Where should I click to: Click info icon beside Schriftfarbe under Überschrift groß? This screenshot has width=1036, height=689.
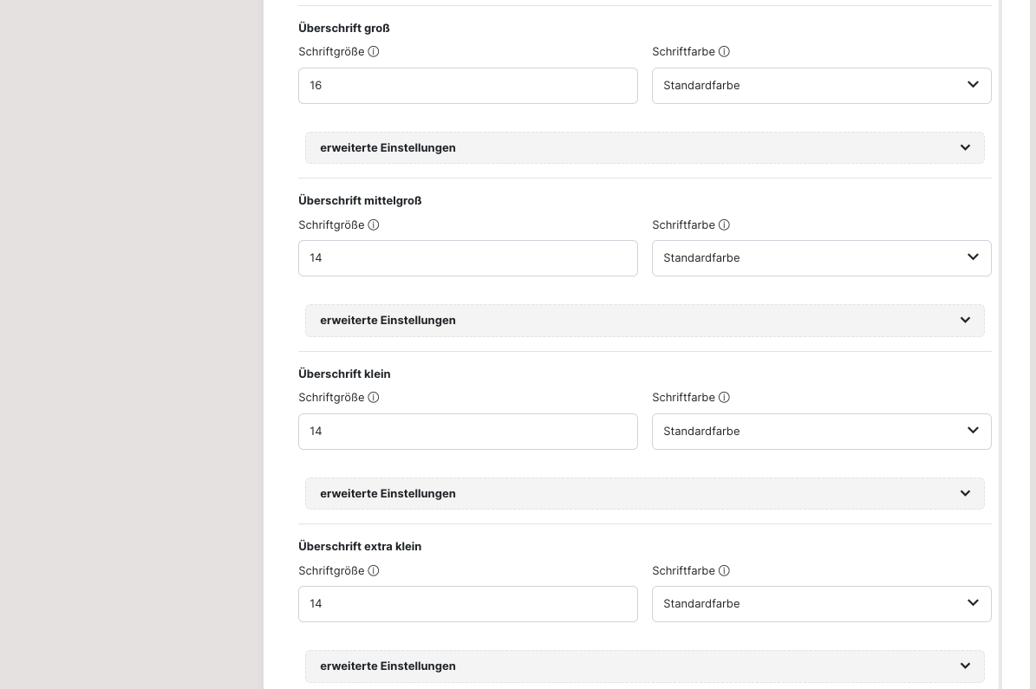click(x=724, y=52)
